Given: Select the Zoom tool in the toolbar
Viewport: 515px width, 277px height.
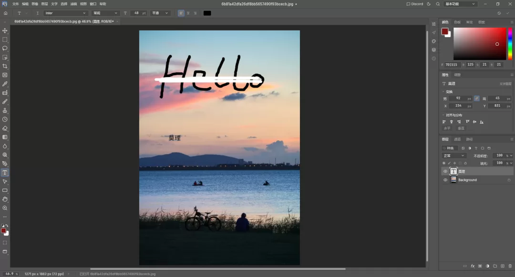Looking at the screenshot, I should pyautogui.click(x=5, y=208).
